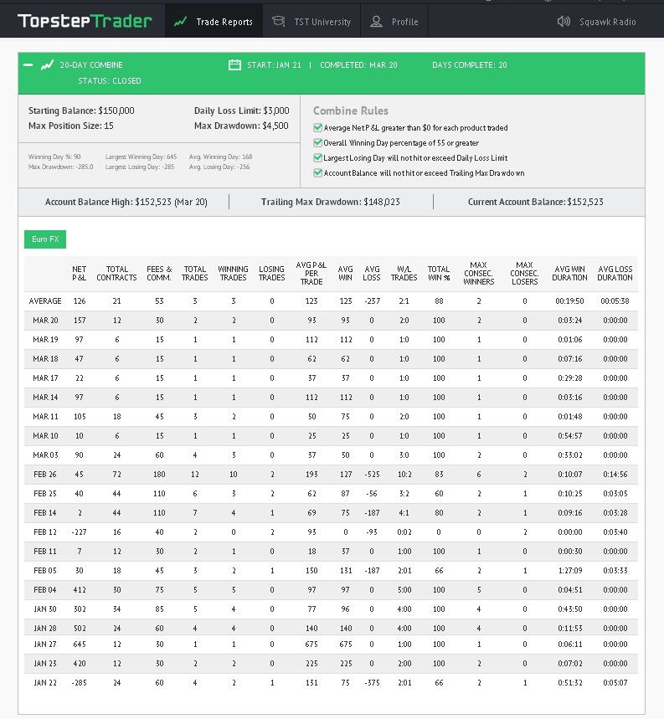Select the FEB 25 row label
The width and height of the screenshot is (664, 719).
click(x=45, y=494)
